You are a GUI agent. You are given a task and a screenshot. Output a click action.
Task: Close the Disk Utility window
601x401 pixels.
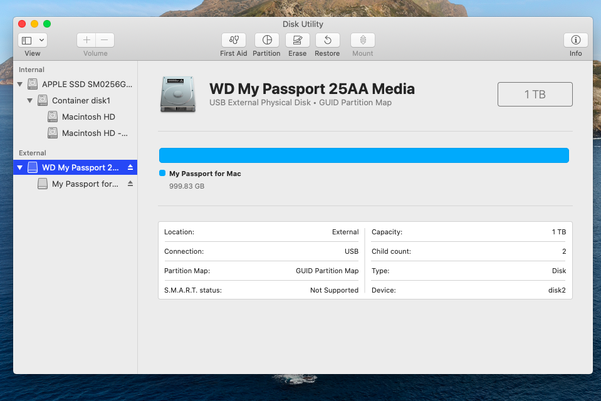(x=22, y=24)
